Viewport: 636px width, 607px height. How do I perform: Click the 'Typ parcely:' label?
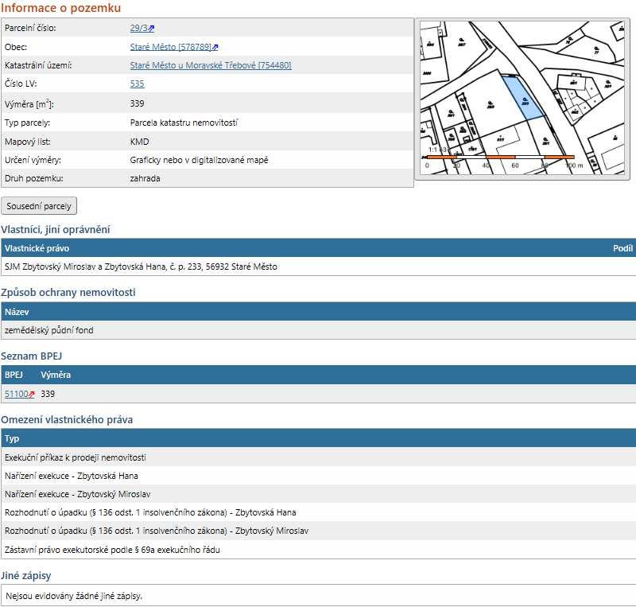27,123
